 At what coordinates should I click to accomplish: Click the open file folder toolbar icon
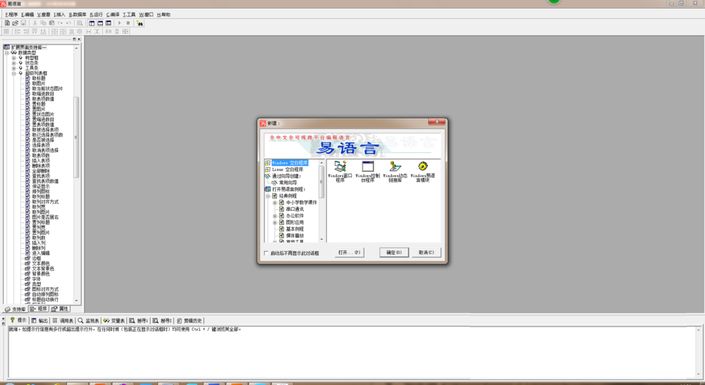(15, 23)
